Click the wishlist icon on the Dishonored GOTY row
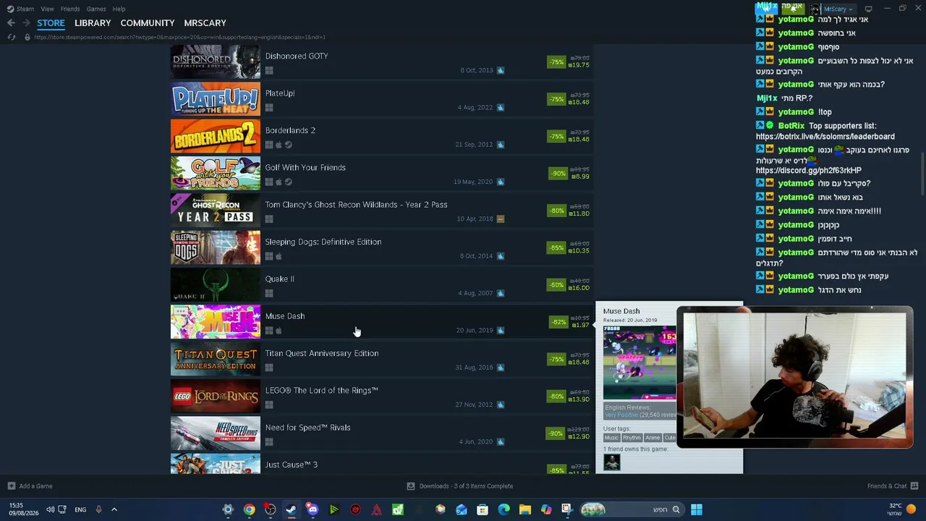This screenshot has height=521, width=926. click(x=501, y=70)
